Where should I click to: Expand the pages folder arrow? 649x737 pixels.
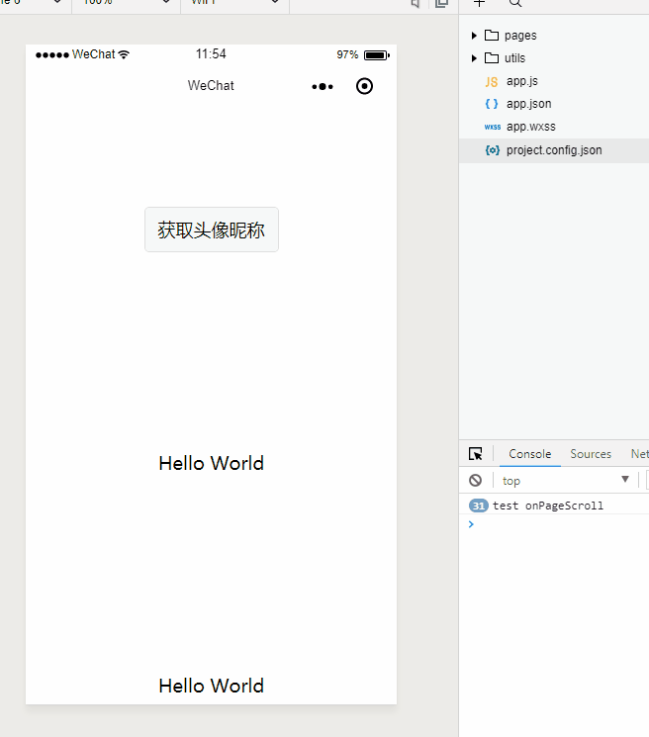click(x=474, y=36)
